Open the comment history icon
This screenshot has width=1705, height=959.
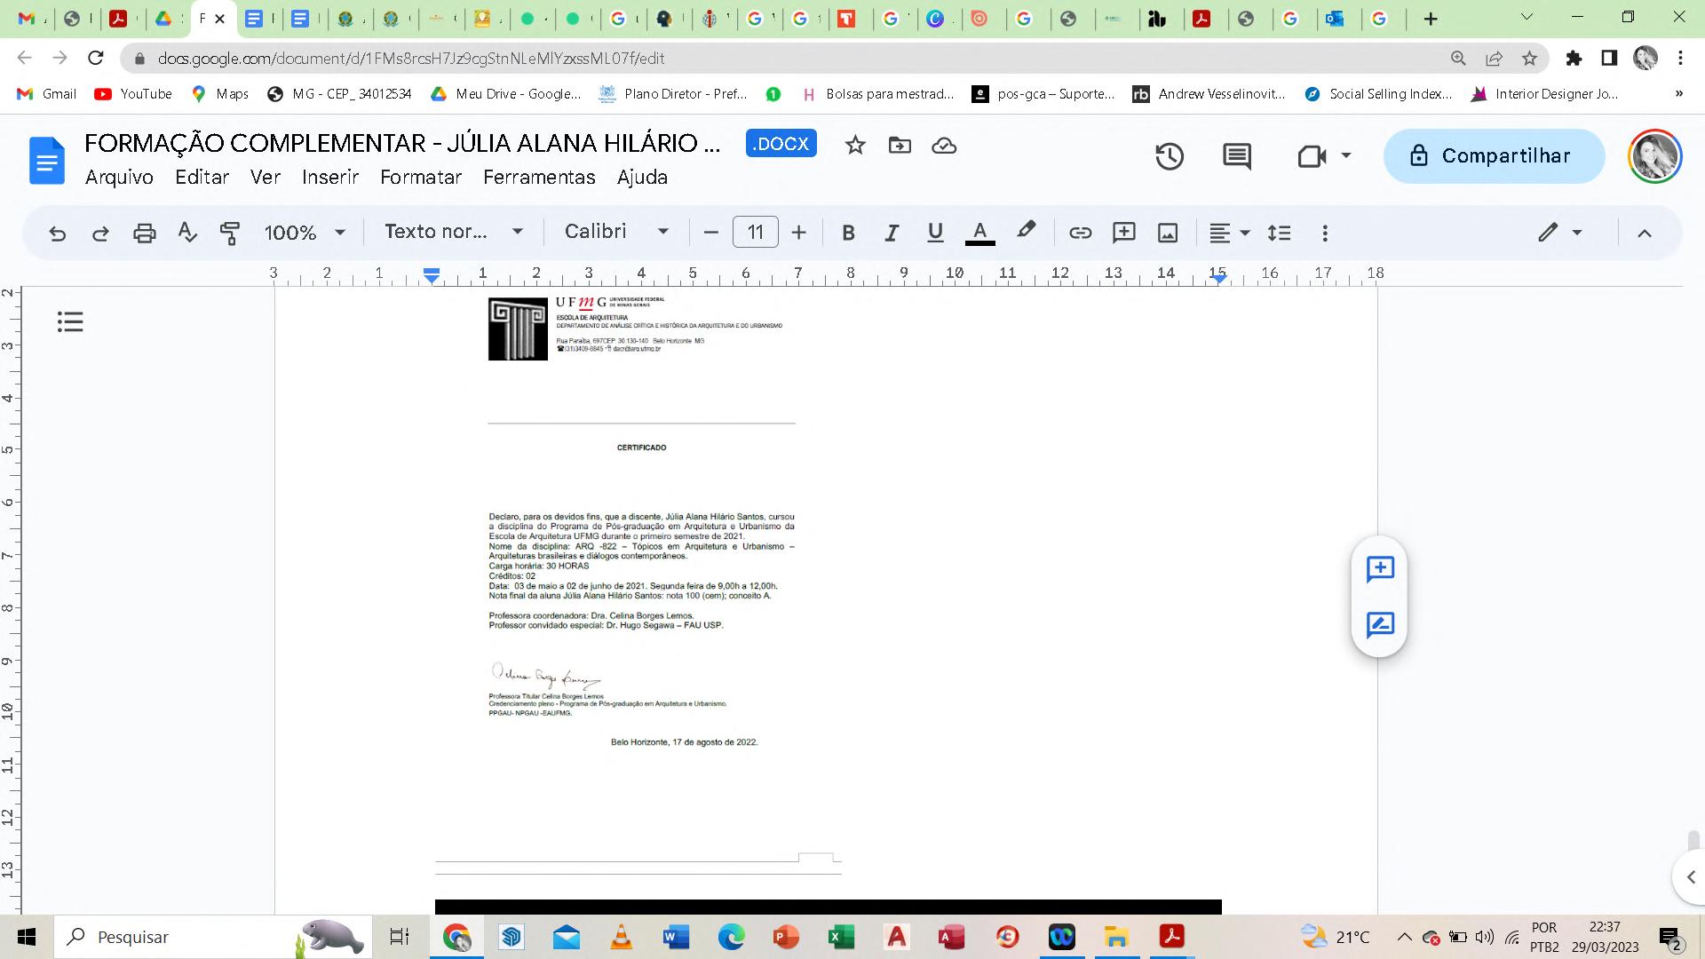click(1236, 156)
